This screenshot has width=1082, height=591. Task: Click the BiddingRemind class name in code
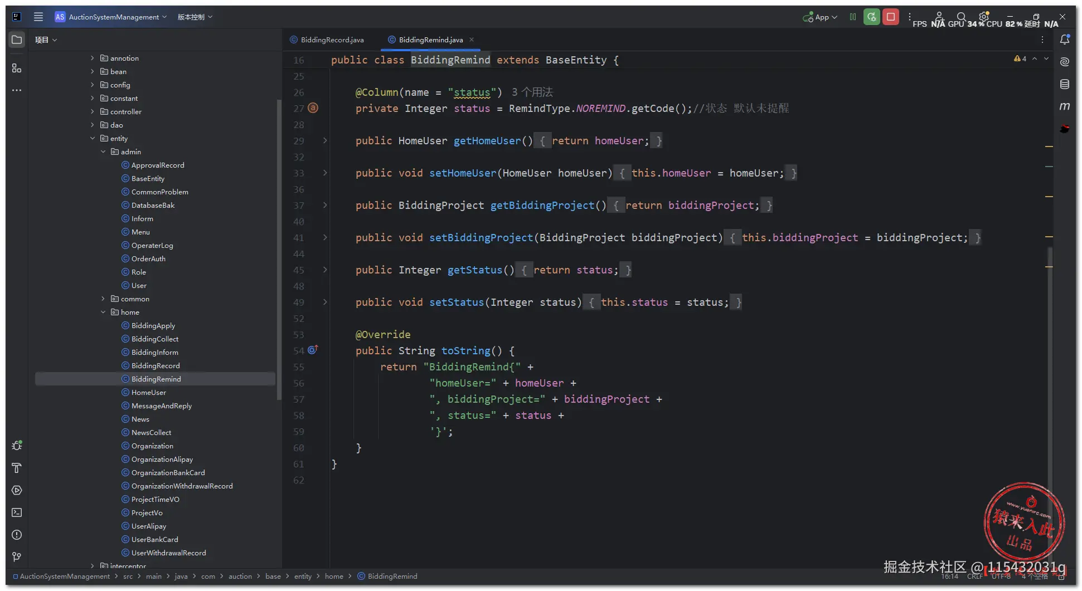tap(450, 60)
